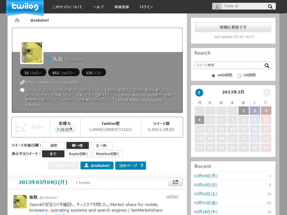Filter tweets with Replyを除く
Image resolution: width=287 pixels, height=215 pixels.
pos(78,154)
